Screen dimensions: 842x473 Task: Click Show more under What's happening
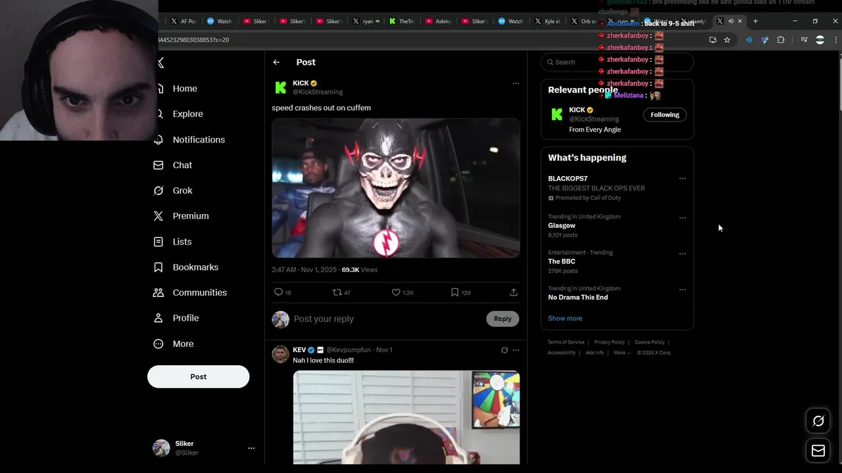click(565, 318)
